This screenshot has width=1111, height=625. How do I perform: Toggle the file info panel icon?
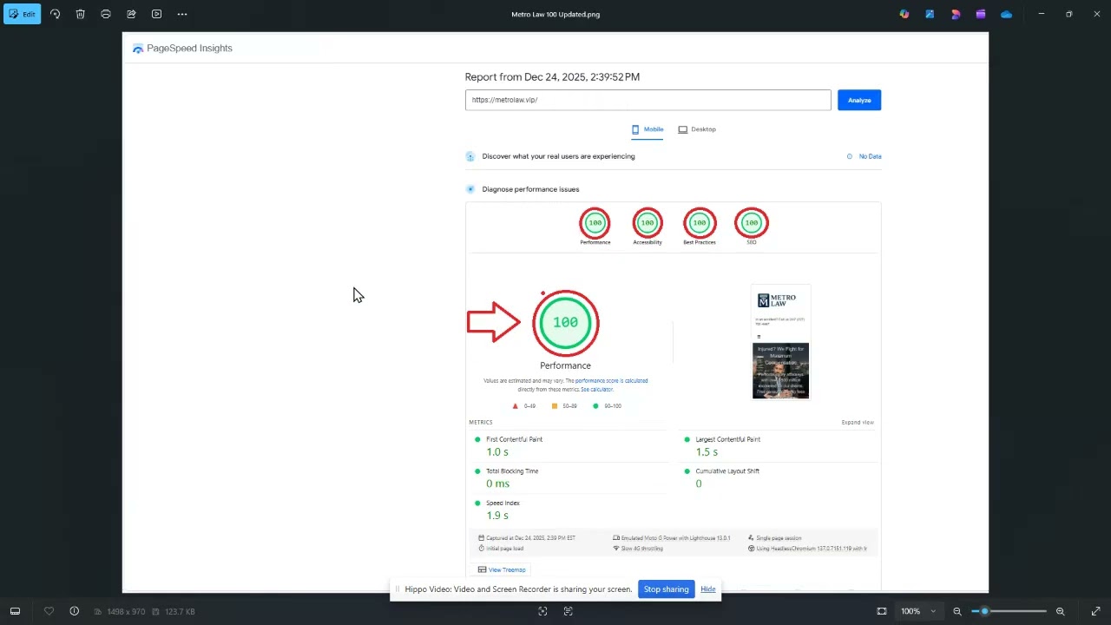pyautogui.click(x=75, y=611)
